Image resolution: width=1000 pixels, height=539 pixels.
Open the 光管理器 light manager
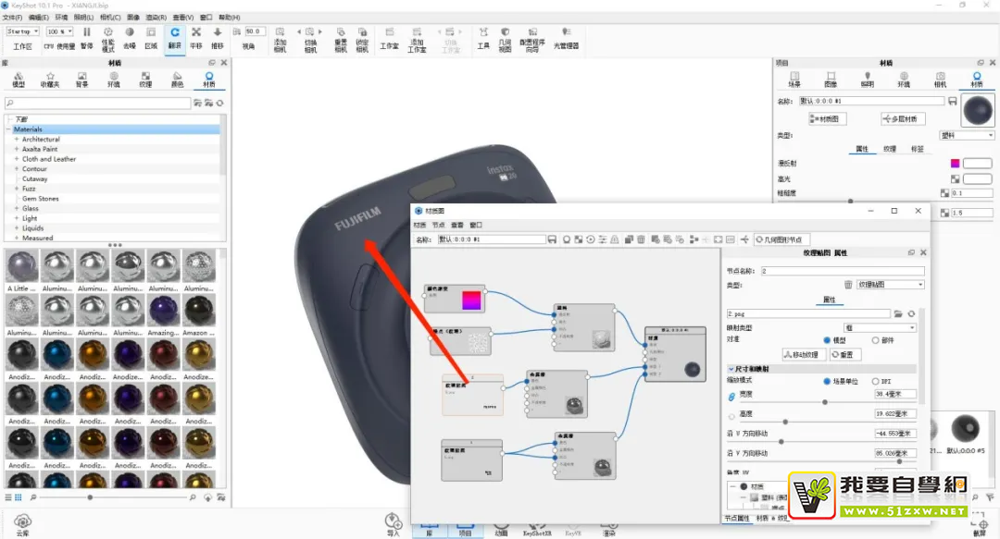click(566, 38)
